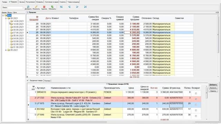Go to previous record arrow
This screenshot has height=124, width=221.
coord(69,7)
